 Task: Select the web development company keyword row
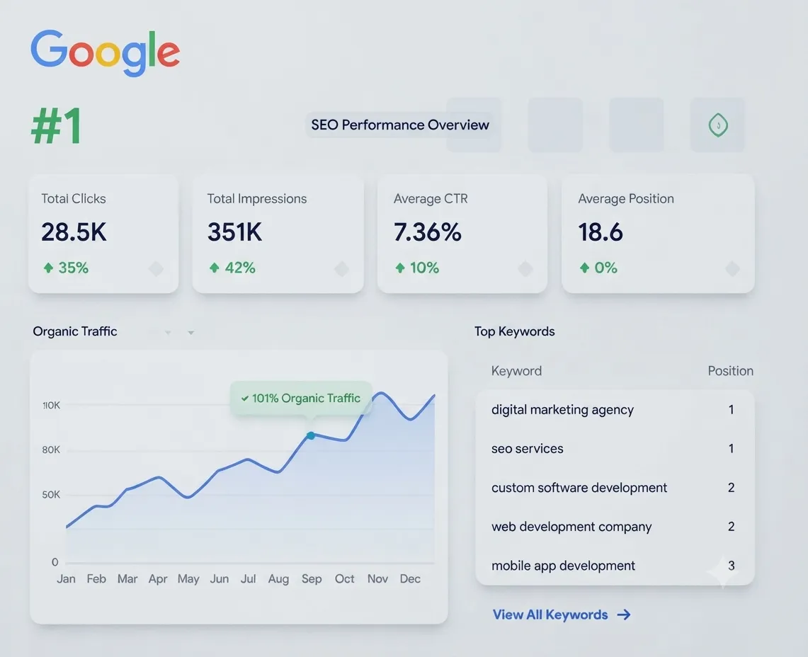pos(615,527)
